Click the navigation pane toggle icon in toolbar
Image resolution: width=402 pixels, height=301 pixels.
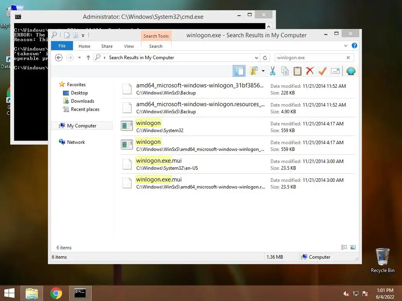239,71
